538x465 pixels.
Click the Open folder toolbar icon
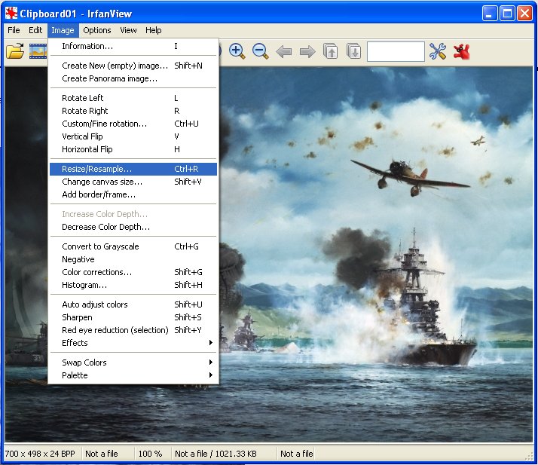15,51
